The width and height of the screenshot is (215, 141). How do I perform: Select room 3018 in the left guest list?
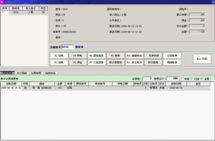[x=24, y=12]
